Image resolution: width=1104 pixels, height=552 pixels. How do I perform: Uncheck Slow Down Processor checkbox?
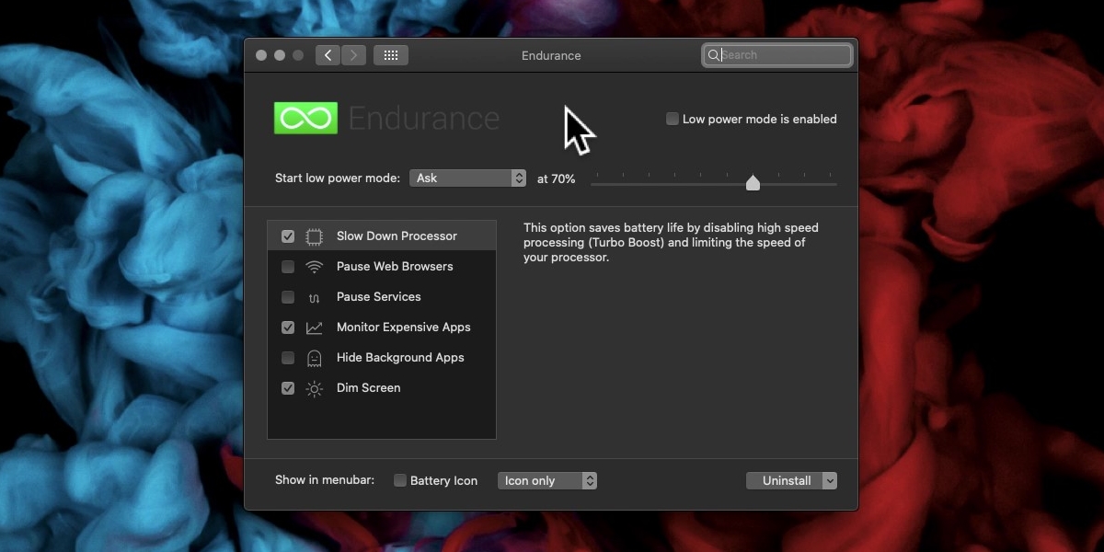tap(288, 236)
